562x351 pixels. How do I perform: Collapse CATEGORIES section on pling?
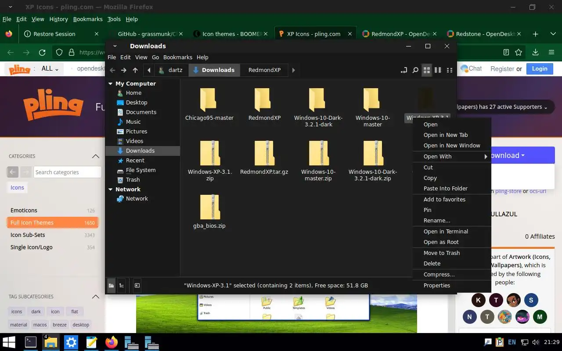pos(96,156)
